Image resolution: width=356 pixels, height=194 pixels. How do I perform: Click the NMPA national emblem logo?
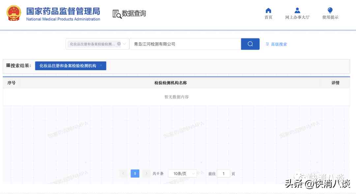point(14,13)
